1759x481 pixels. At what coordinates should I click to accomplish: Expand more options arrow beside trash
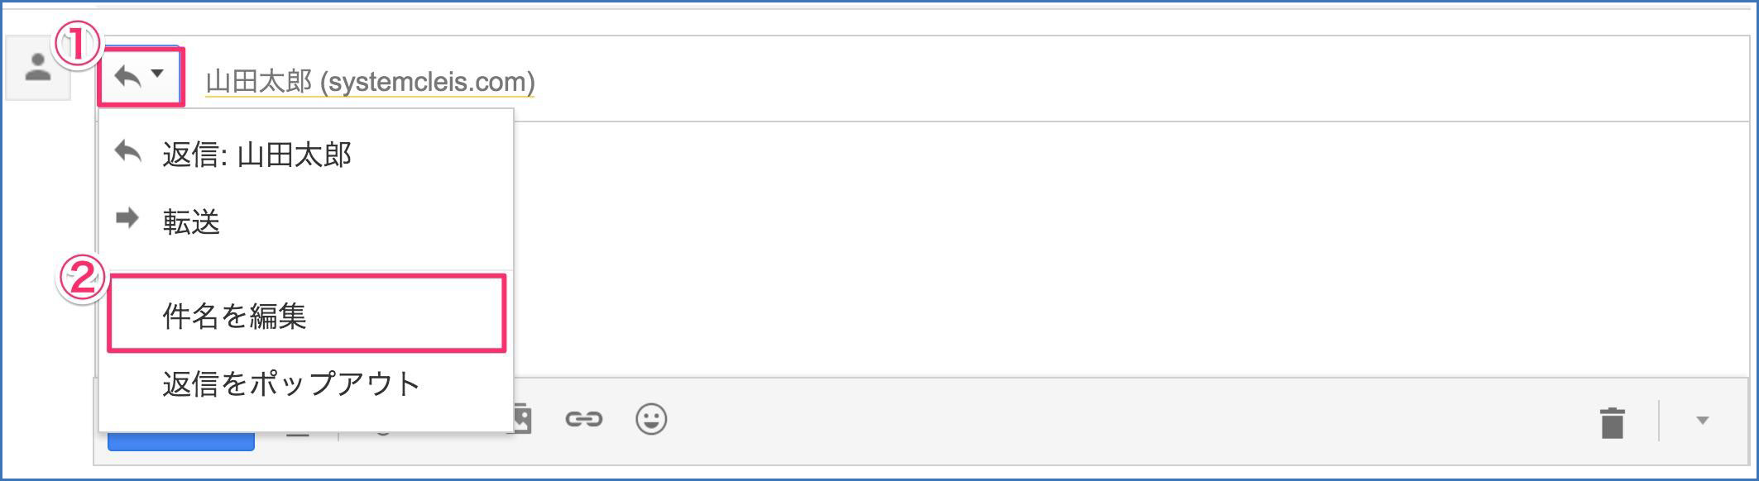1702,421
